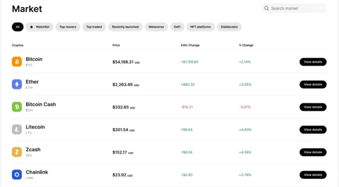The image size is (339, 187).
Task: Click the BTC ticker label
Action: click(29, 65)
